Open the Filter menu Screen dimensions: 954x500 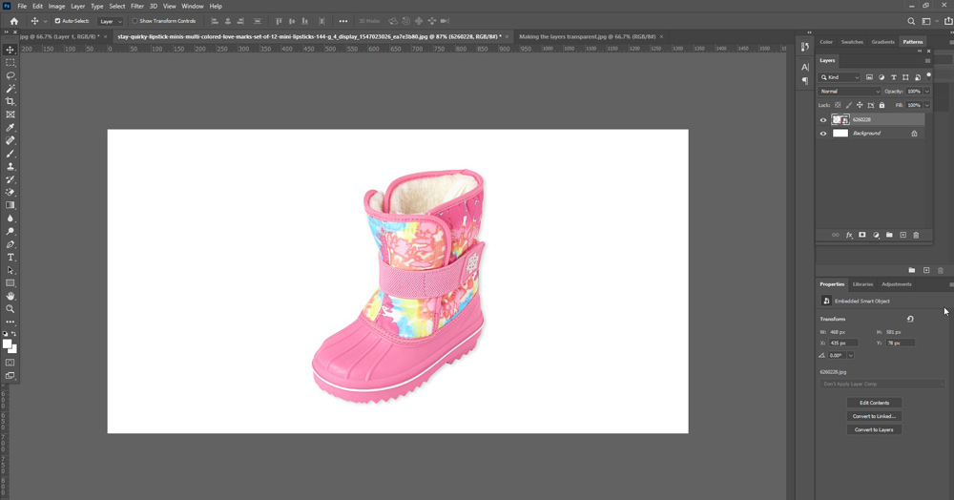click(137, 6)
